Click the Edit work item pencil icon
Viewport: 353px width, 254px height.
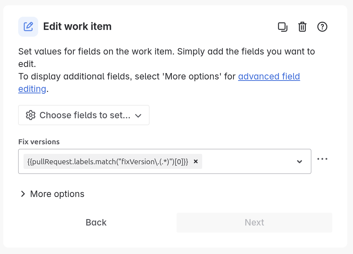(x=28, y=27)
